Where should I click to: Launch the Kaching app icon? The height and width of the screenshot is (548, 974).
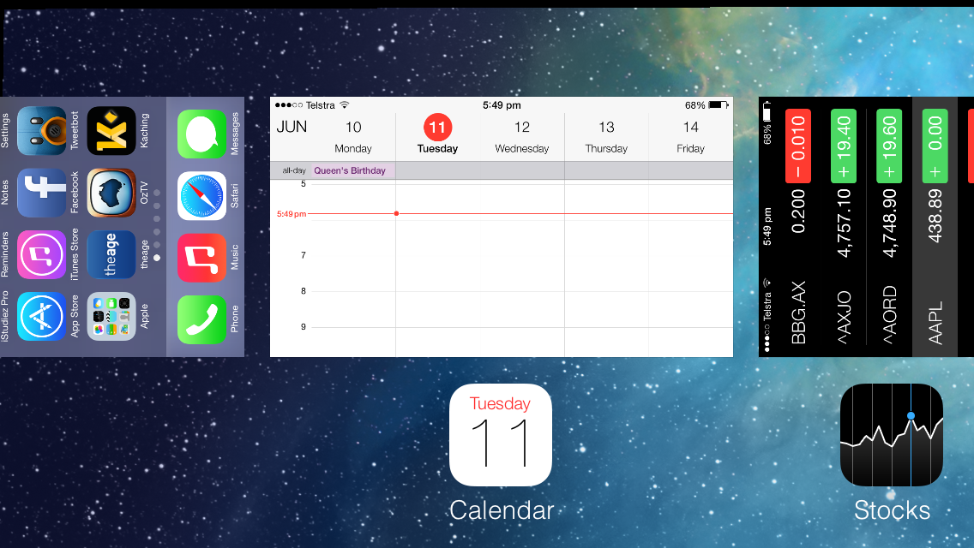point(111,131)
